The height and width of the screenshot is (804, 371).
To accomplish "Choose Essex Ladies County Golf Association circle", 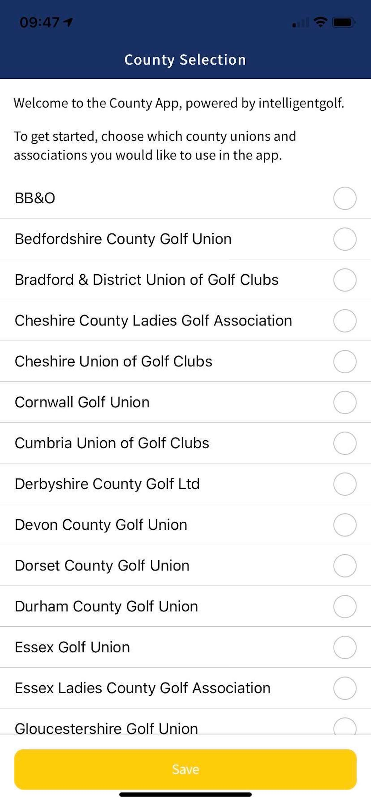I will pos(344,688).
